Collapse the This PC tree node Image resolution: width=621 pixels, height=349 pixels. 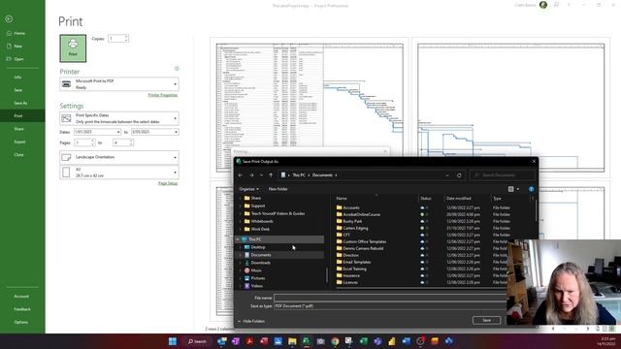(x=238, y=239)
